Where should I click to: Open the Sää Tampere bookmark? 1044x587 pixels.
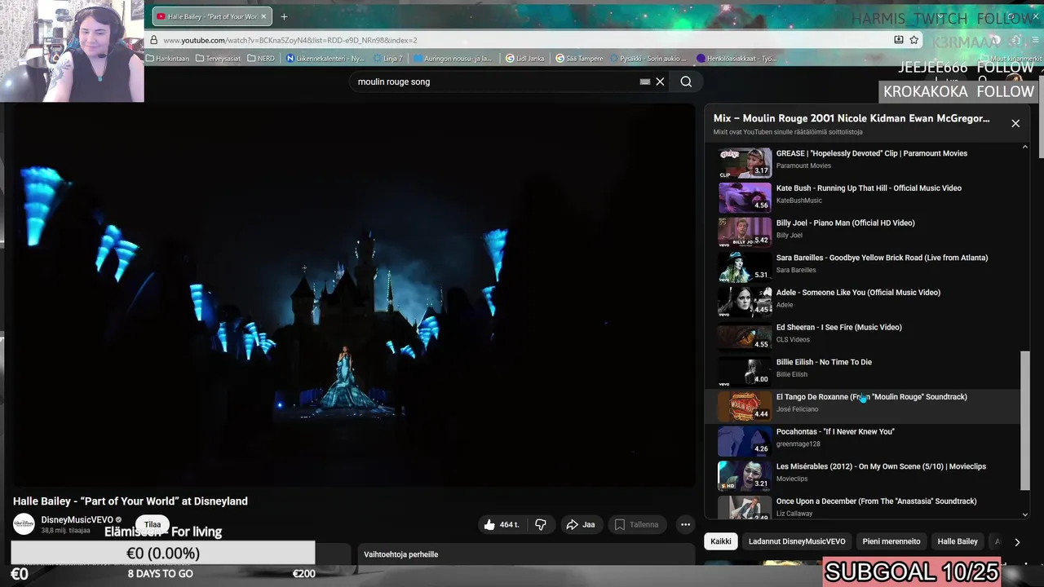pos(579,59)
